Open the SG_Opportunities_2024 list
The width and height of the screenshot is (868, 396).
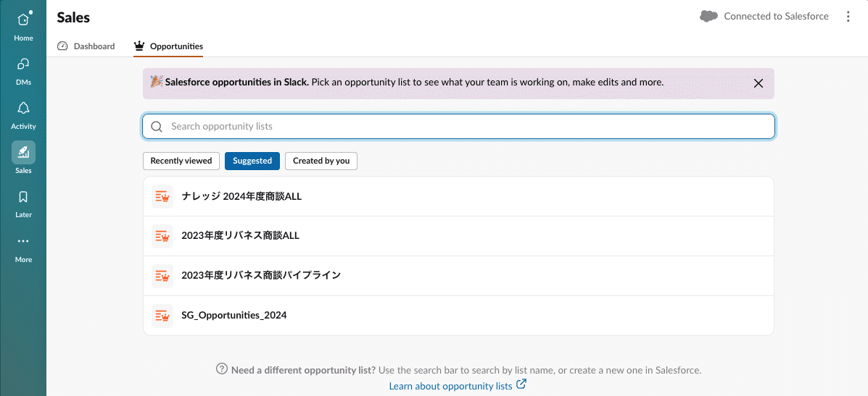point(458,316)
